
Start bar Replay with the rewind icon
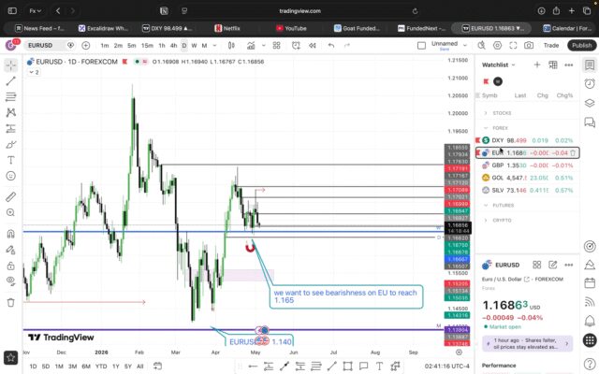(x=313, y=46)
